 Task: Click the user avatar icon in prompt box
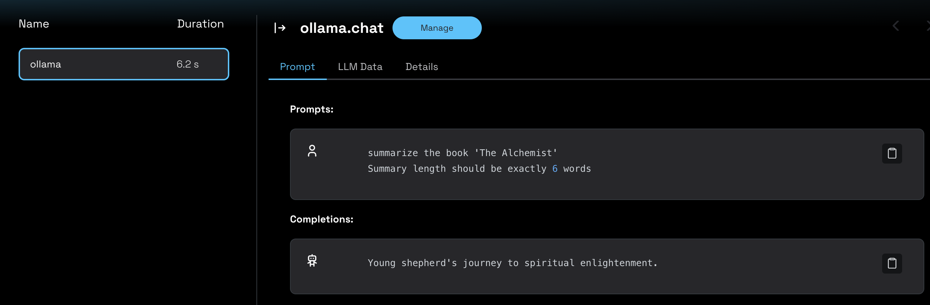pyautogui.click(x=312, y=151)
